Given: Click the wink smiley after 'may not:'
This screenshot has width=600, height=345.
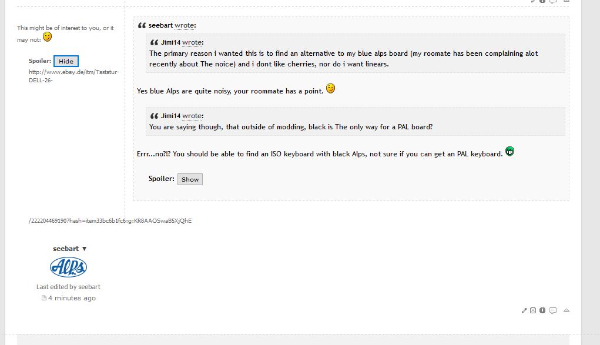Looking at the screenshot, I should coord(47,37).
